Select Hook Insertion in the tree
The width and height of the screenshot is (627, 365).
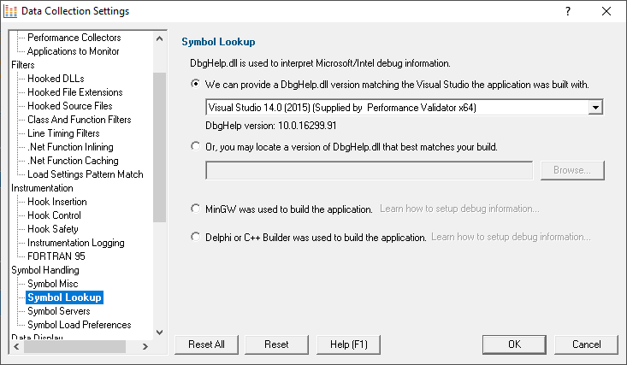[x=57, y=202]
